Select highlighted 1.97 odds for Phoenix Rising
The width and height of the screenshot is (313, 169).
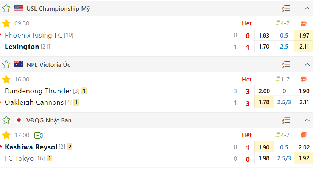click(304, 35)
